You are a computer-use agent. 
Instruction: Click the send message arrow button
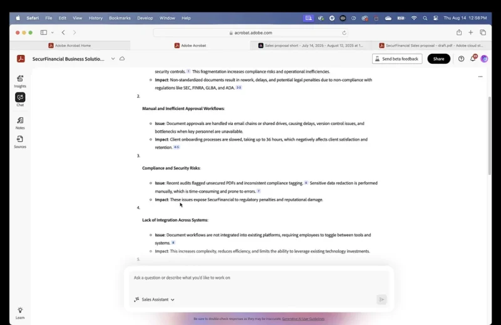pyautogui.click(x=381, y=299)
